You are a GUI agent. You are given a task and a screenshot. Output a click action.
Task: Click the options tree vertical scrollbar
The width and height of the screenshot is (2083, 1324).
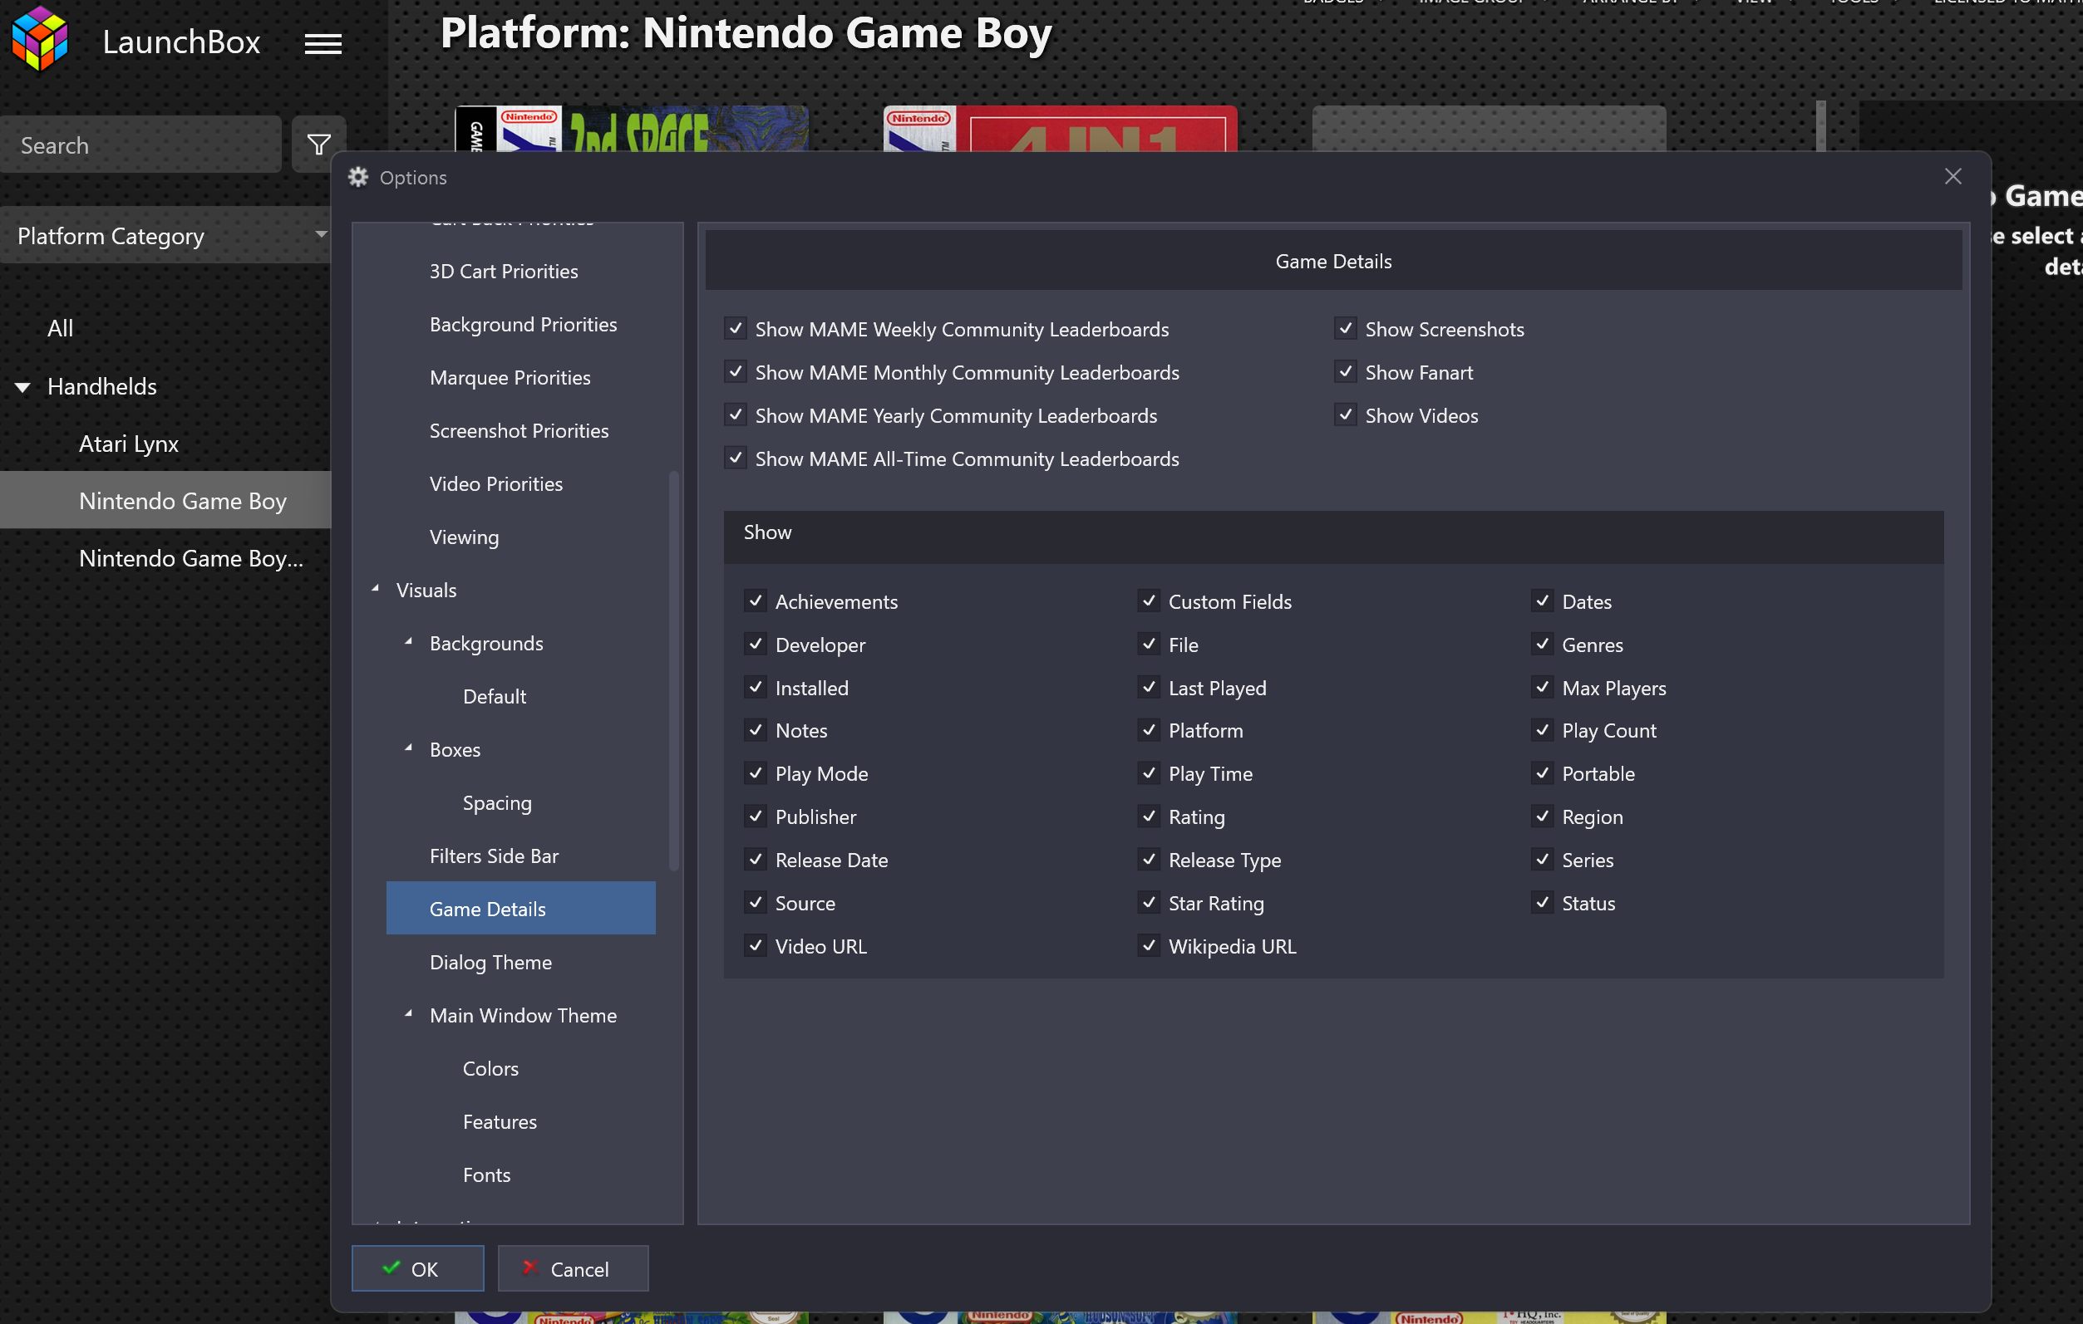(674, 670)
